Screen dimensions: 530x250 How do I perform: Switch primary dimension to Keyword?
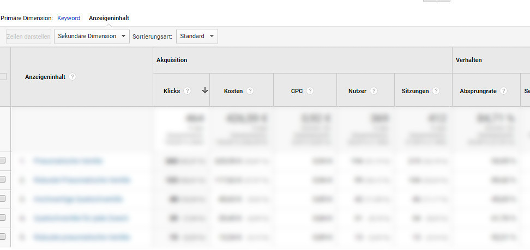(x=69, y=18)
